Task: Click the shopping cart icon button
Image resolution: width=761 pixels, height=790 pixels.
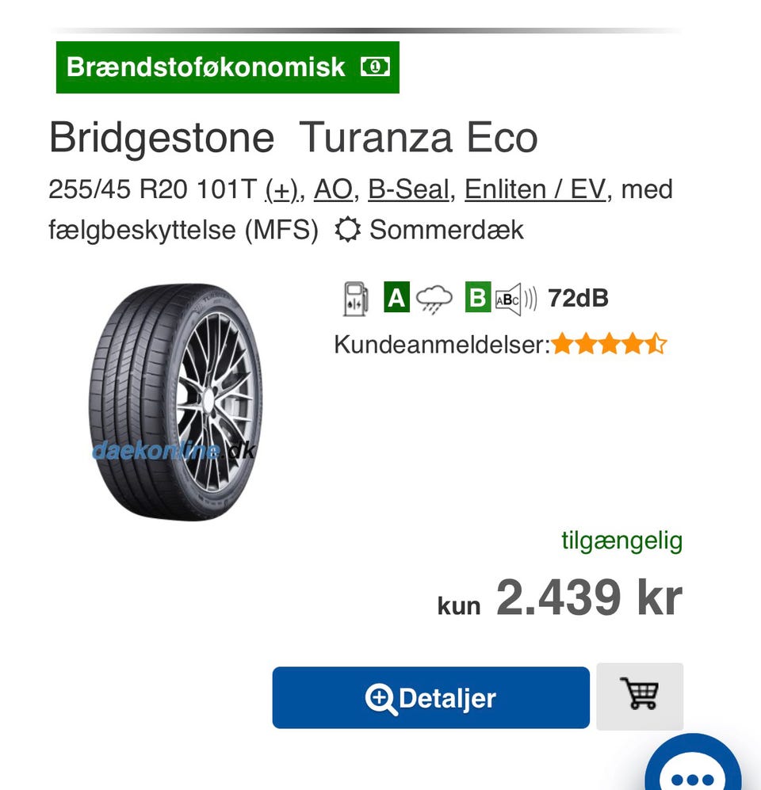Action: pyautogui.click(x=641, y=696)
